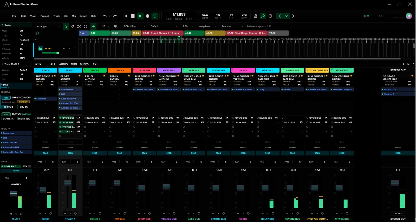Toggle the 3D STAGE ON switch
The width and height of the screenshot is (416, 222).
tap(6, 115)
